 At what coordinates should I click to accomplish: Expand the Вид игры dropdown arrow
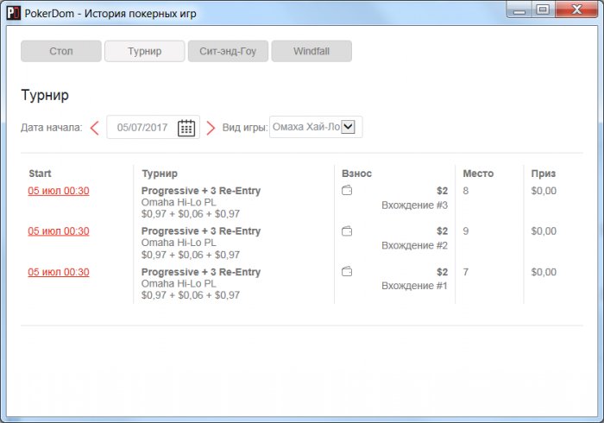click(349, 127)
